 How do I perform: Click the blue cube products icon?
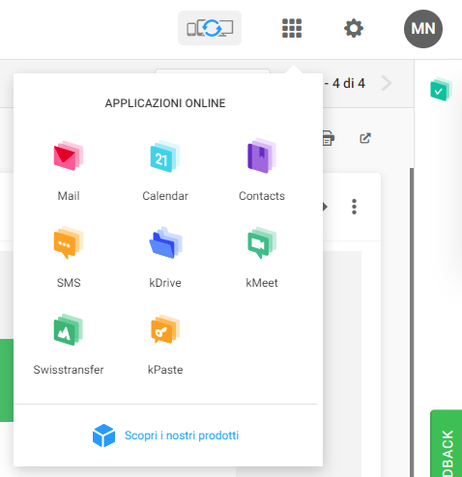tap(103, 435)
